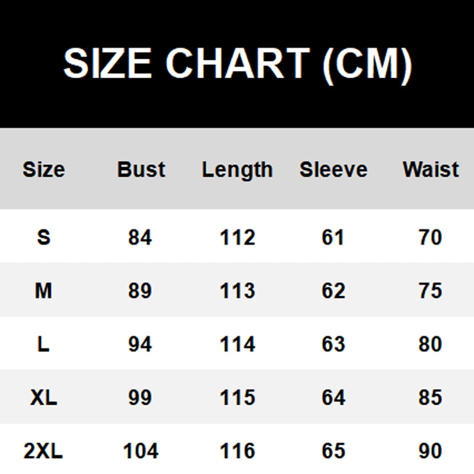Select the XL size row label
Viewport: 474px width, 474px height.
tap(43, 398)
